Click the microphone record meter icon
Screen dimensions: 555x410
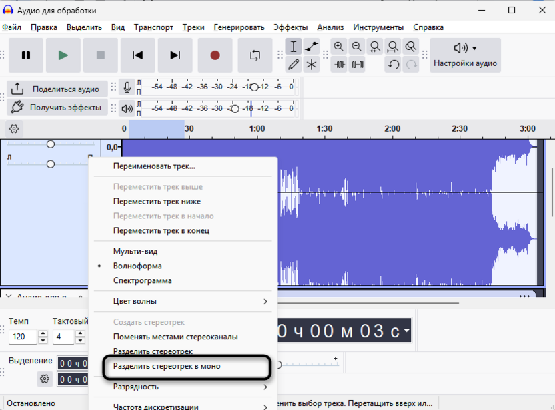(x=127, y=87)
